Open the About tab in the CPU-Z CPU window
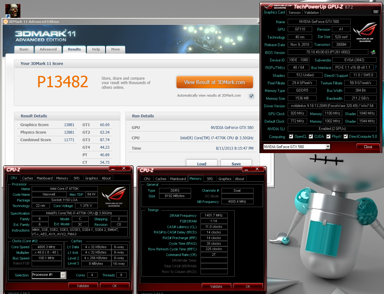The image size is (384, 294). (106, 178)
